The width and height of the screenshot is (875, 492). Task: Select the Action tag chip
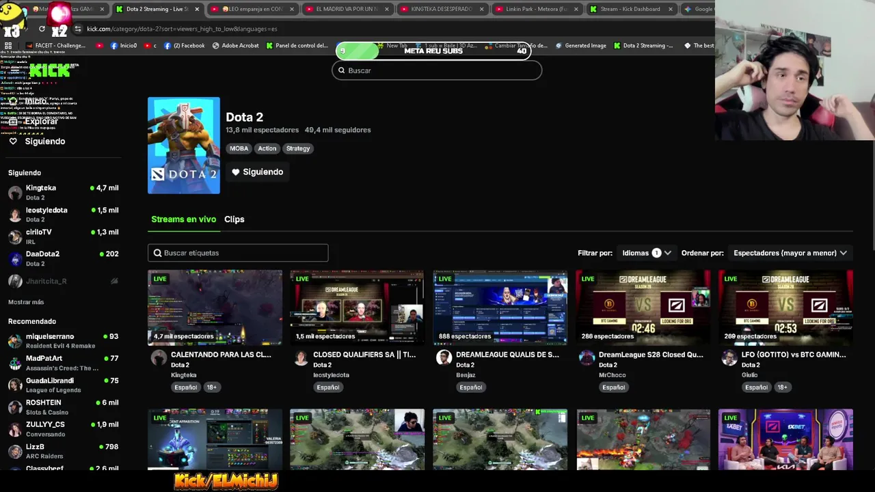(267, 148)
